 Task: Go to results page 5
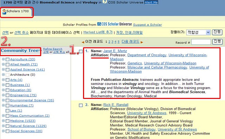point(118,42)
